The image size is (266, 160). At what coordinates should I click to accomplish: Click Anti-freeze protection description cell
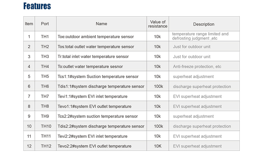204,67
